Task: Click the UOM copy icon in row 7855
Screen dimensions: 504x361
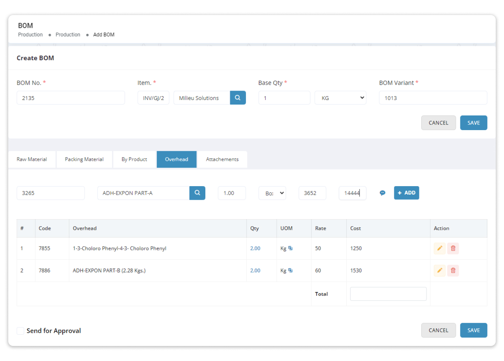Action: click(x=290, y=248)
